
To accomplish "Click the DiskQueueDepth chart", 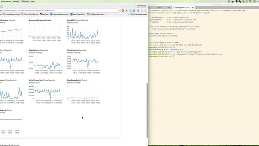I will [84, 94].
